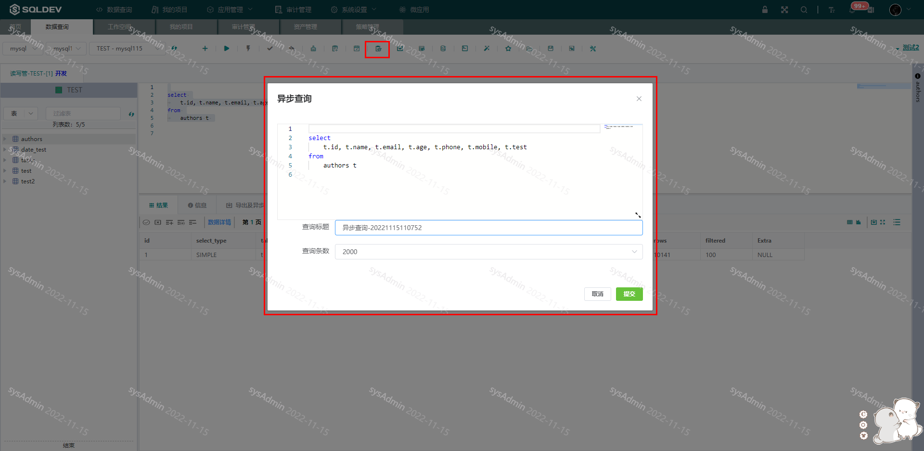Click the magic wand format icon
Screen dimensions: 924x451
pyautogui.click(x=487, y=49)
